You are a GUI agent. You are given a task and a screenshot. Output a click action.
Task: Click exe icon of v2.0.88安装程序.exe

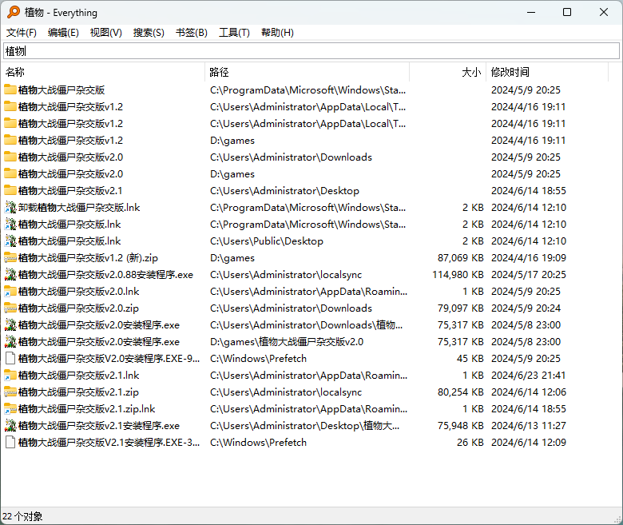click(10, 275)
